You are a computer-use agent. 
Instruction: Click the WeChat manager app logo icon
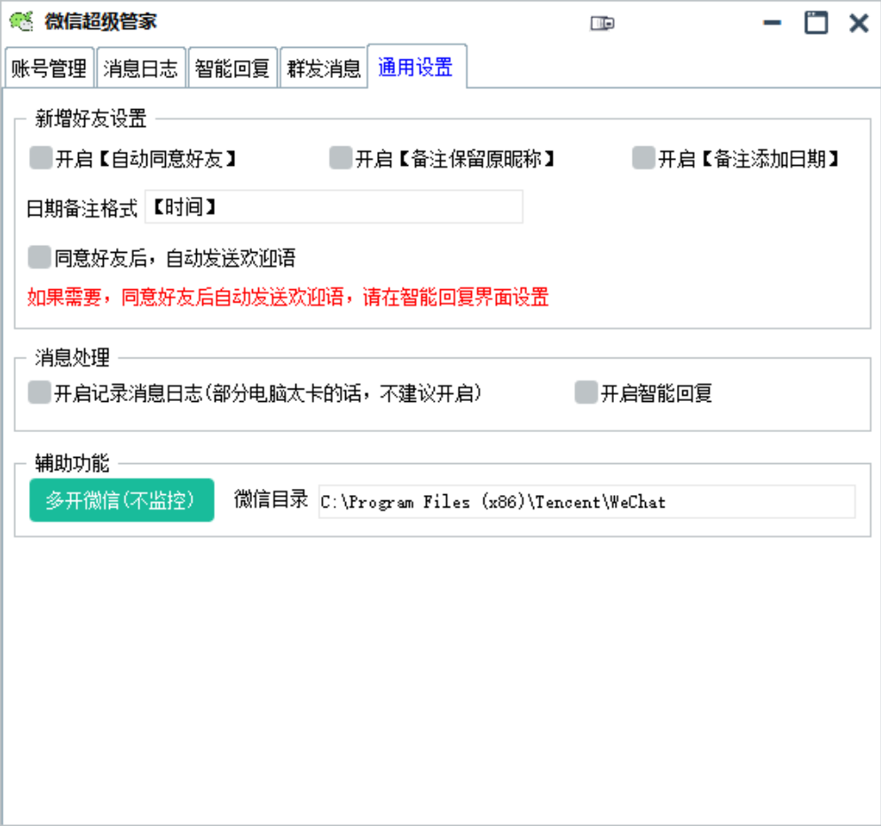point(21,22)
